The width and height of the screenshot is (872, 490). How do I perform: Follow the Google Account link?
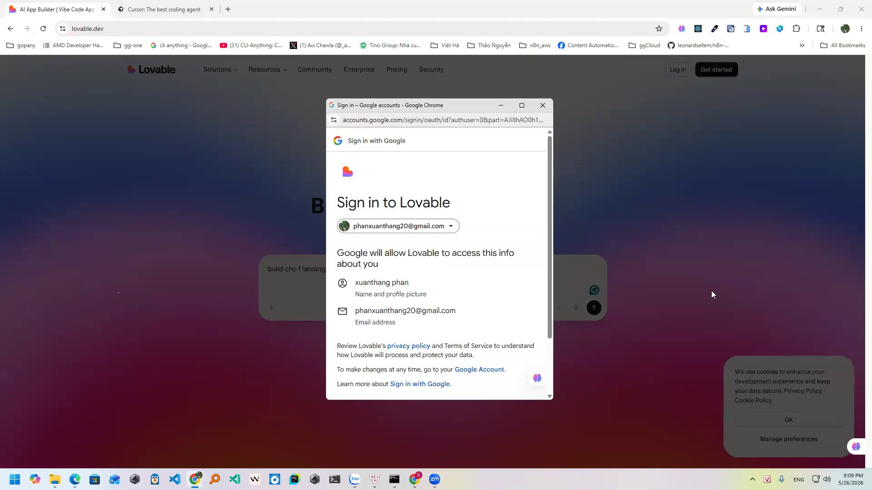coord(480,369)
